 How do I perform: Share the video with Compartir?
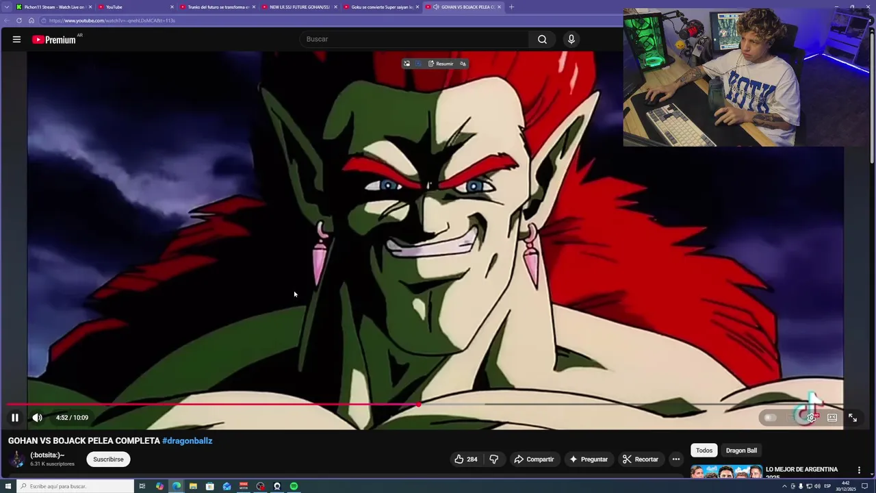[534, 459]
